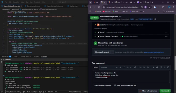
Task: Open Vercel Preview Comments options menu
Action: coord(166,36)
